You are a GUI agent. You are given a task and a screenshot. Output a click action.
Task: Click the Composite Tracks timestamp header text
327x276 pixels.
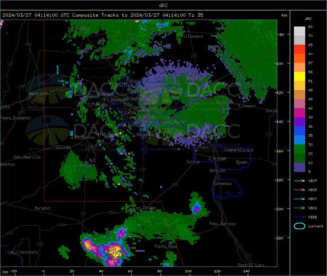tap(102, 15)
